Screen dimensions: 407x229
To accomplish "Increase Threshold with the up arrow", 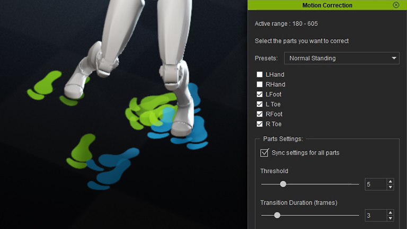I will coord(391,182).
